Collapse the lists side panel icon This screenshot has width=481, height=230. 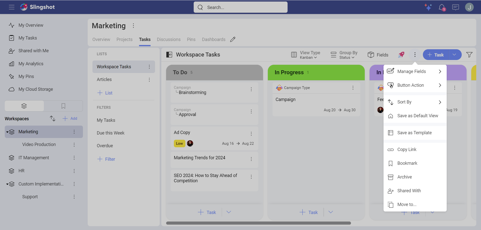pyautogui.click(x=169, y=54)
